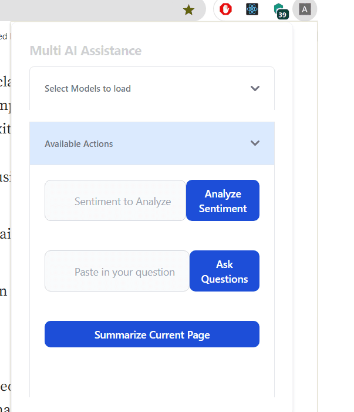Click the address bar left of the star
Screen dimensions: 354x412
88,9
